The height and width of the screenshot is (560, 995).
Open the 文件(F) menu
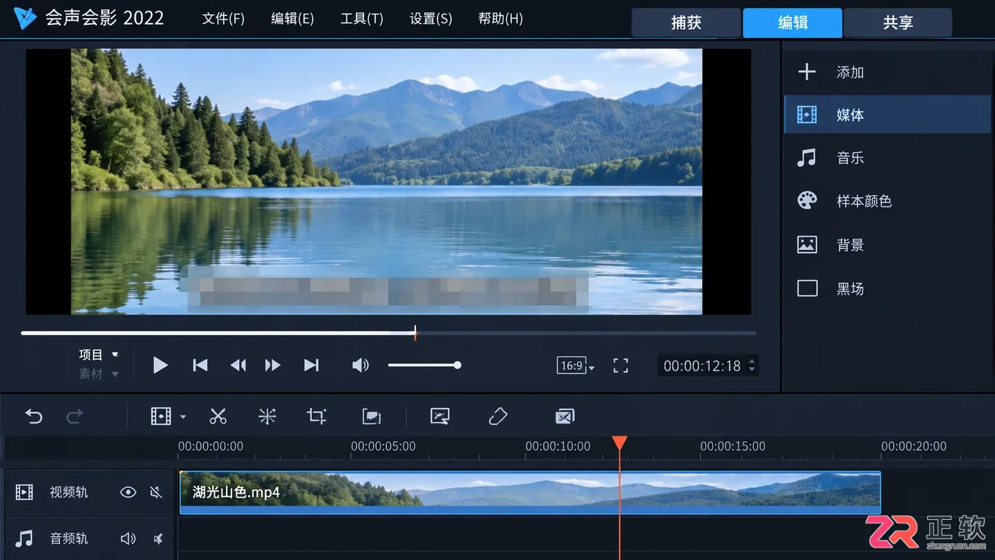(x=223, y=19)
